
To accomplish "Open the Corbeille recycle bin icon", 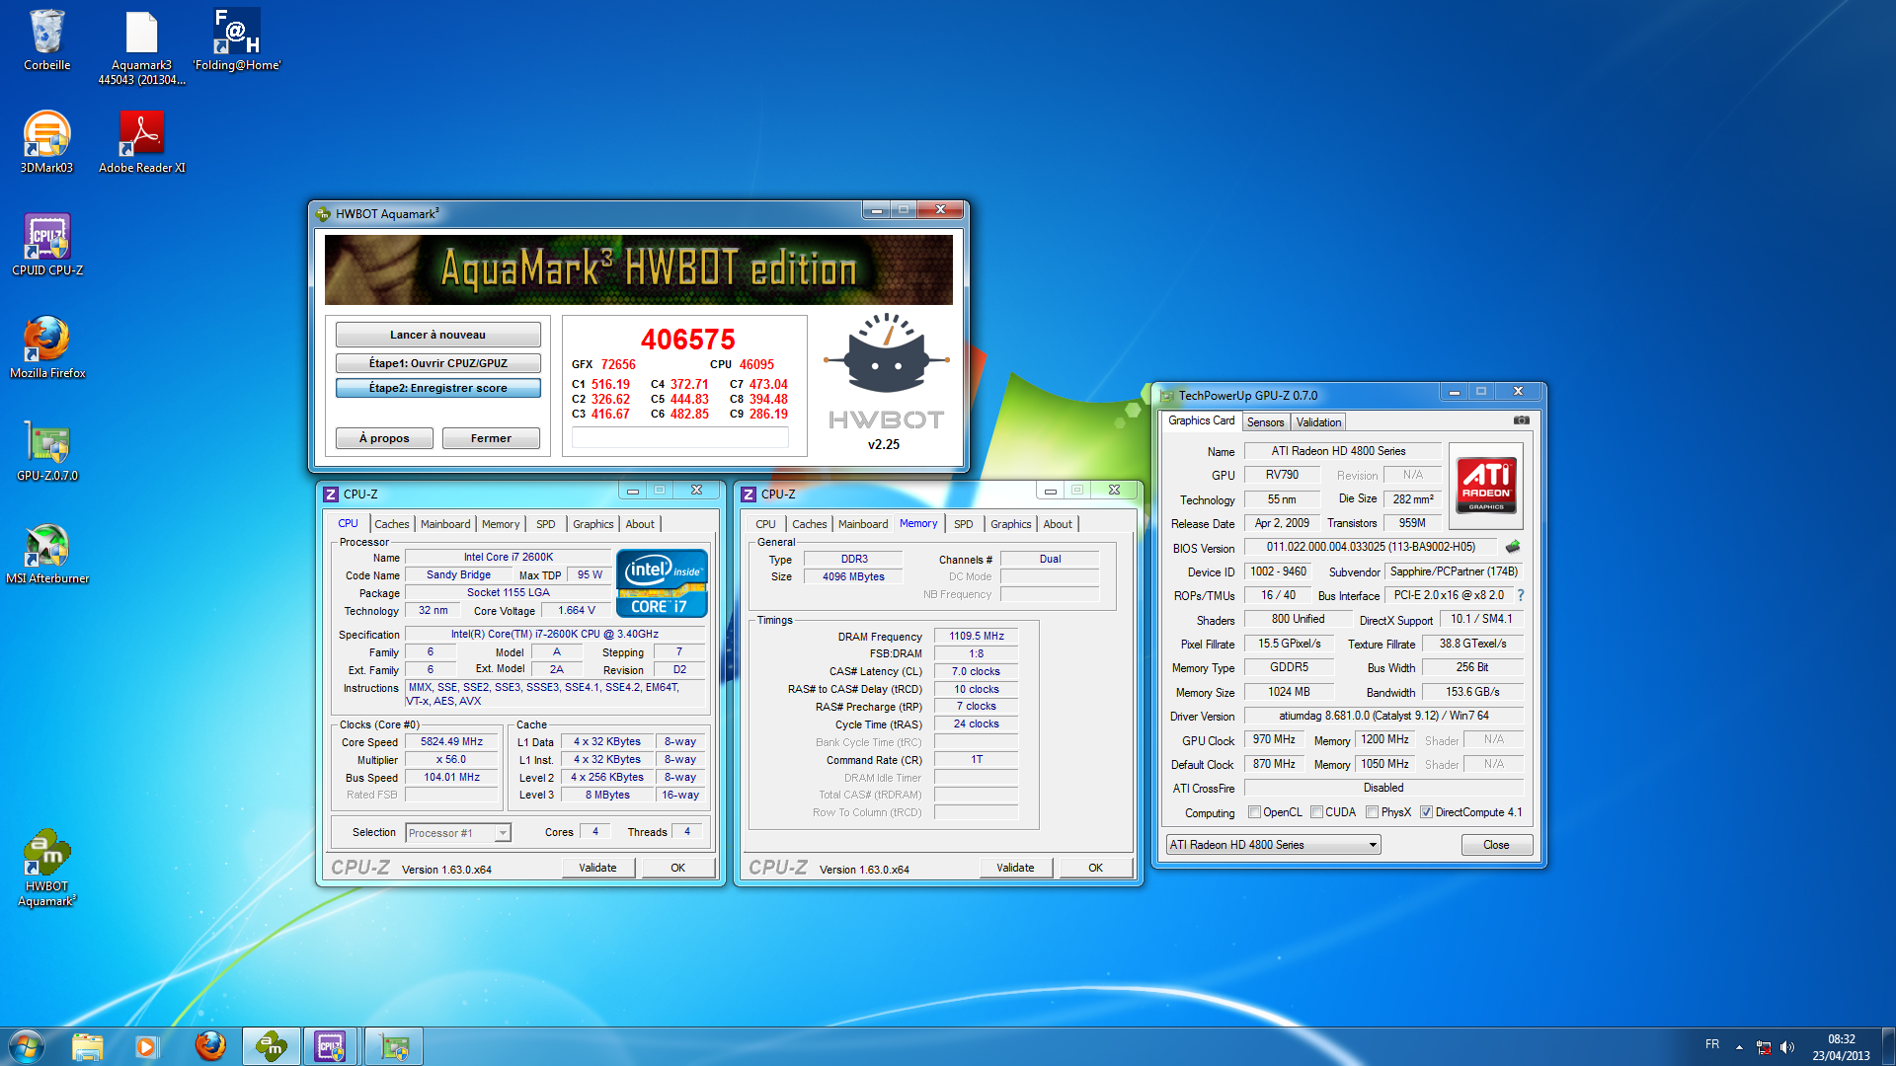I will pyautogui.click(x=46, y=39).
